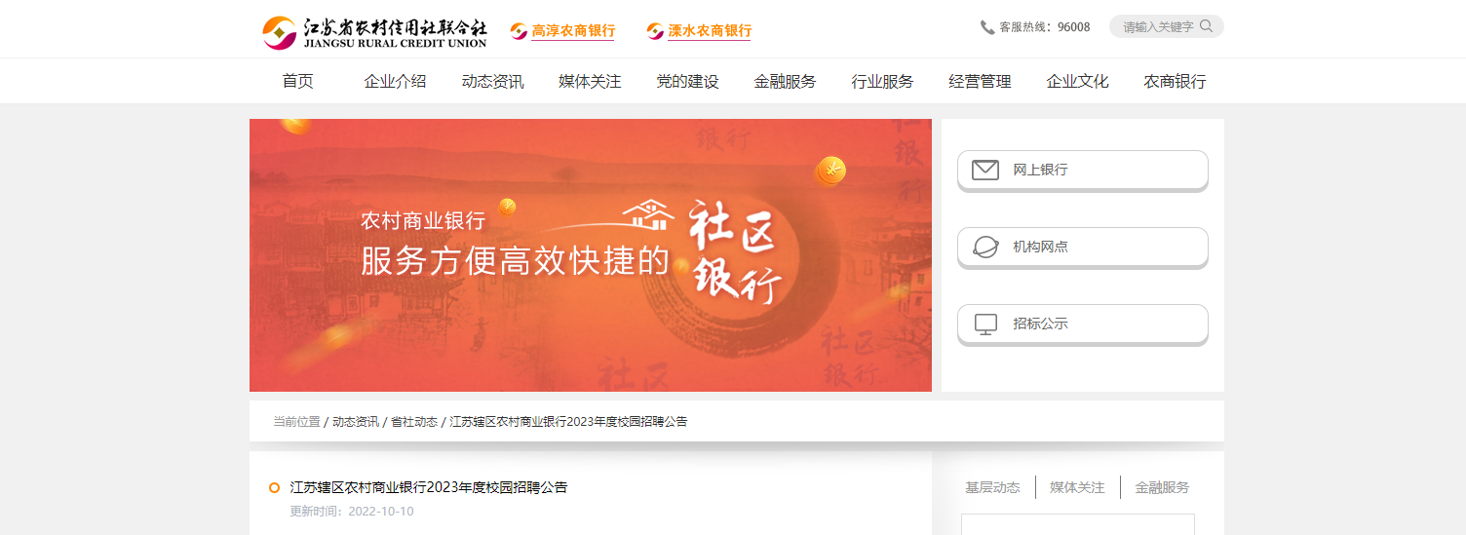Open the 动态资讯 navigation menu
The image size is (1466, 535).
coord(492,82)
